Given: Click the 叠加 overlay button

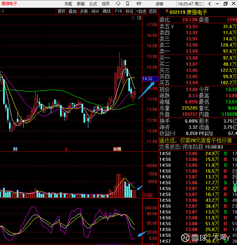Looking at the screenshot, I should point(72,11).
